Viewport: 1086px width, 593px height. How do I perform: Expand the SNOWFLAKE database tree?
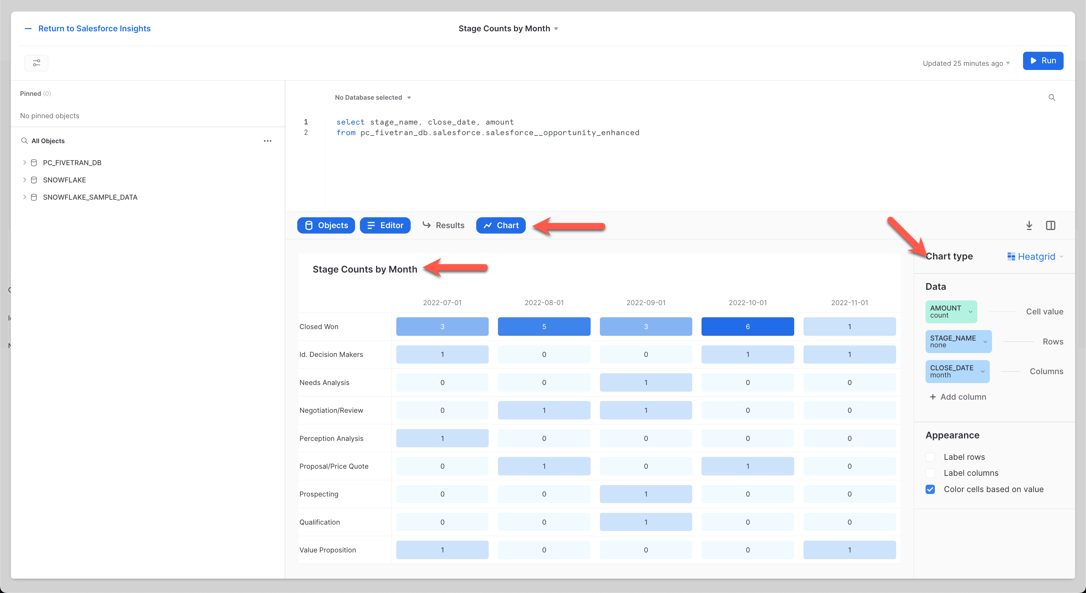25,180
